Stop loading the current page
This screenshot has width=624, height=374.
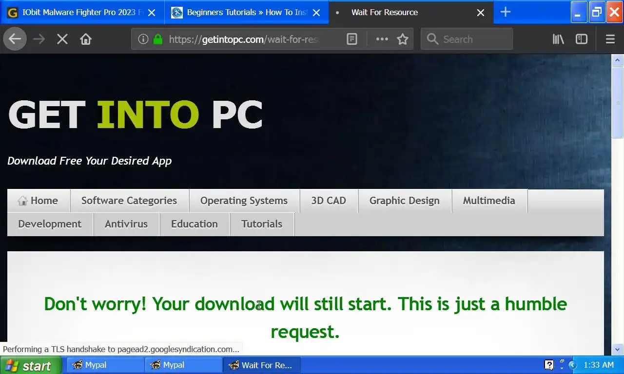pos(62,39)
